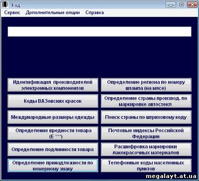Choose Определение страны по маркировке автостекл
Viewport: 199px width, 181px height.
(x=146, y=101)
